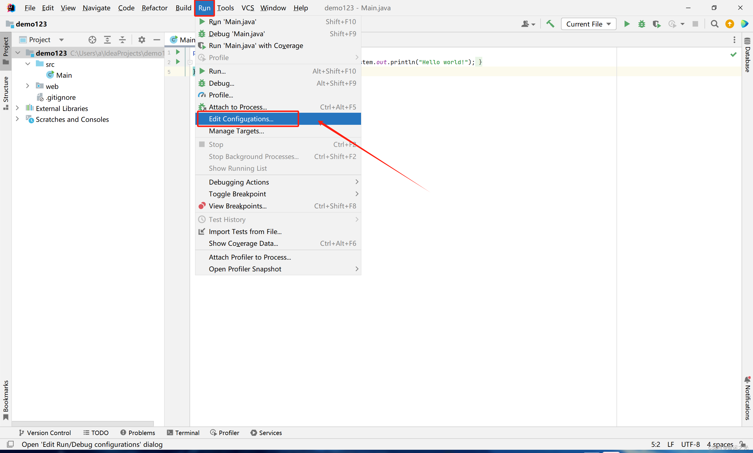Select Main.java in project tree
Screen dimensions: 753x453
pyautogui.click(x=64, y=75)
